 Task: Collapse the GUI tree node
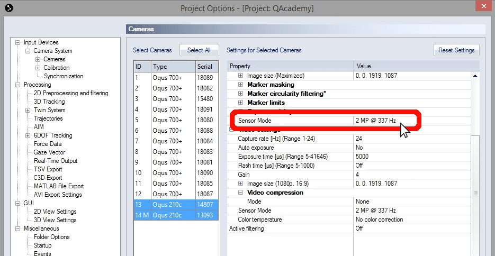point(19,203)
